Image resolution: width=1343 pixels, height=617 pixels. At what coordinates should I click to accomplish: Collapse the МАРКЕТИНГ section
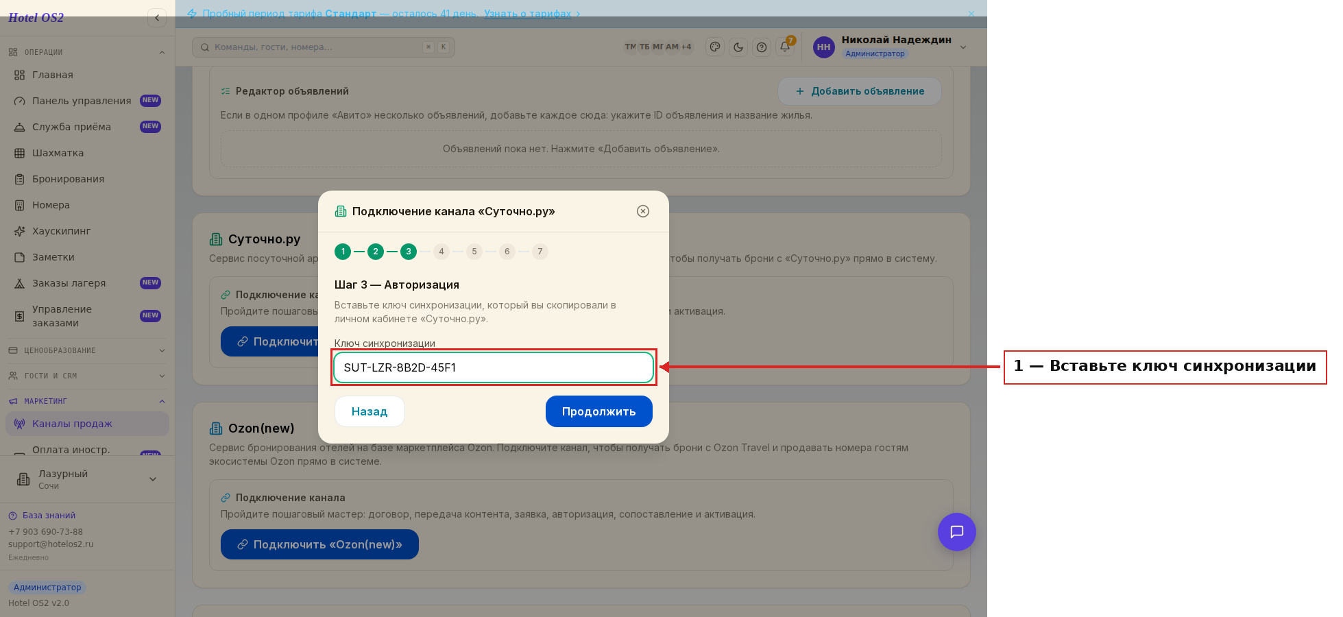[87, 401]
